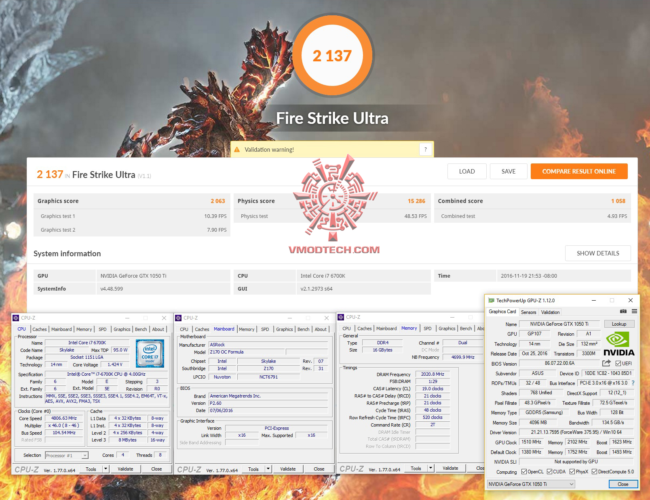The image size is (650, 500).
Task: Click the Intel Core i7 inside badge in CPU-Z
Action: click(x=150, y=353)
